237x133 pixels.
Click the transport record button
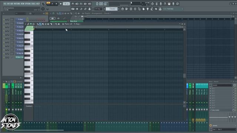click(x=61, y=4)
